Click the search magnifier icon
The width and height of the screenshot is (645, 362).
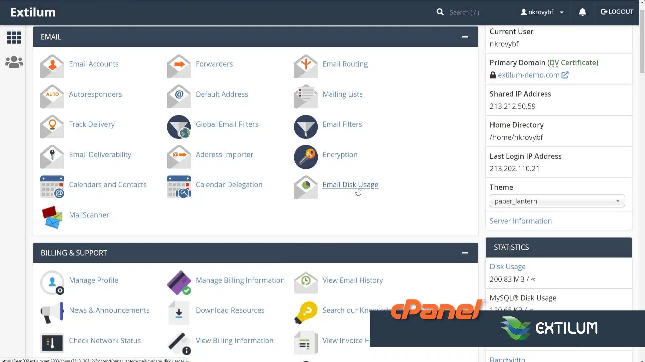point(440,12)
